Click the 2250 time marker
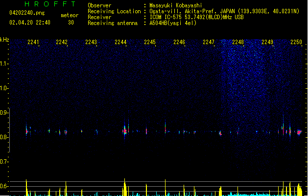308x196 pixels. pyautogui.click(x=296, y=42)
